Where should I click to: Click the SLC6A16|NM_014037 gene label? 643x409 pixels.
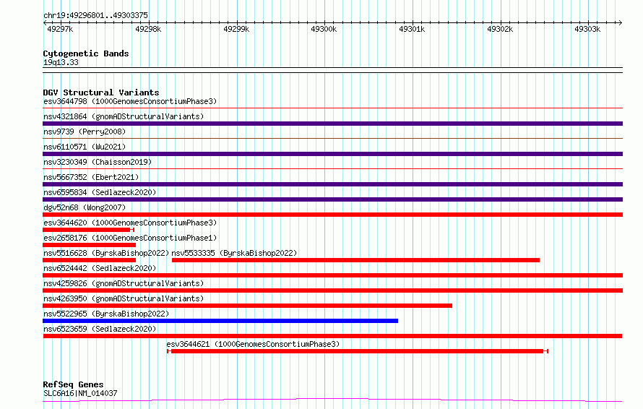pos(80,393)
